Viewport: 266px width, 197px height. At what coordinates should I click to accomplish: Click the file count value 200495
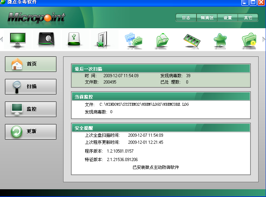tap(110, 82)
